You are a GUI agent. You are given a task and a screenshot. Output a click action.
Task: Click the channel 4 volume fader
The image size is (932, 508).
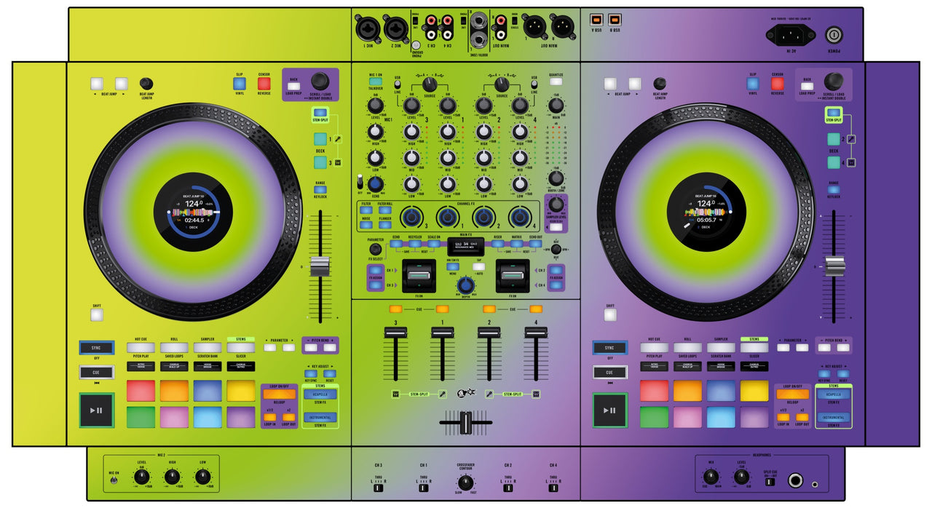(536, 333)
